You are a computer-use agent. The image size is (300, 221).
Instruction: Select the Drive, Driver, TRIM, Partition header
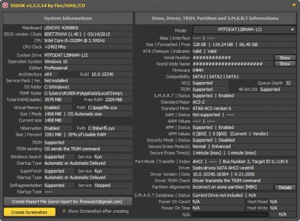click(215, 19)
